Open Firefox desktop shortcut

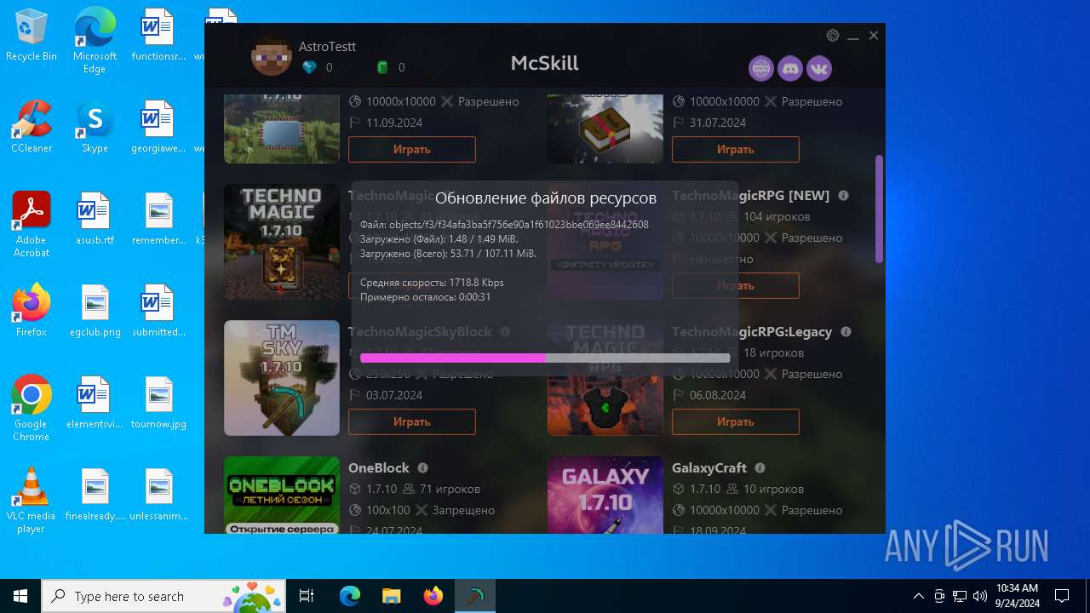(x=32, y=312)
